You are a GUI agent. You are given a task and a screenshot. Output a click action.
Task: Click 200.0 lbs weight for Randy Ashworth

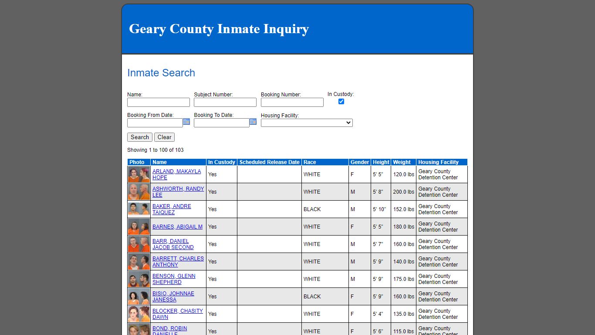(x=404, y=192)
